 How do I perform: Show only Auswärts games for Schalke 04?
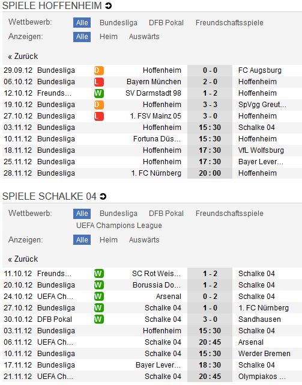click(x=144, y=240)
